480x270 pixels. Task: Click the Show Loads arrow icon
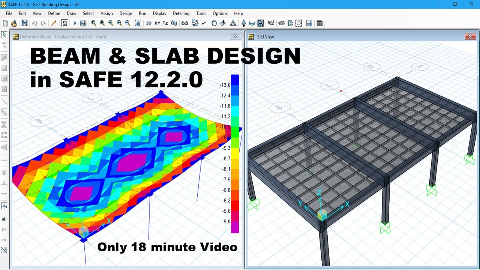[223, 23]
